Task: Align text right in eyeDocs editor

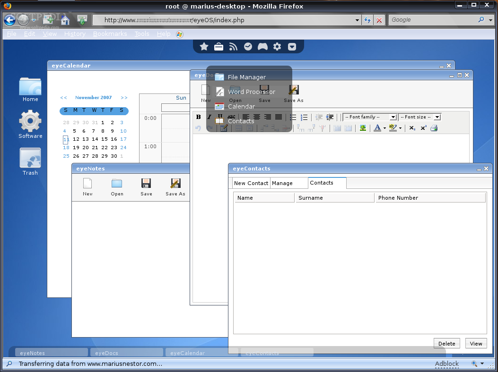Action: (x=267, y=117)
